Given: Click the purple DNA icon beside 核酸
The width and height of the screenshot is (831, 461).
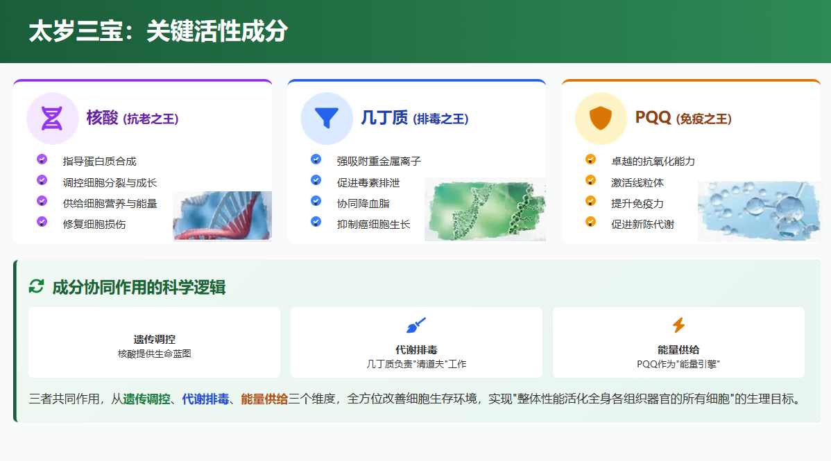Looking at the screenshot, I should [52, 118].
